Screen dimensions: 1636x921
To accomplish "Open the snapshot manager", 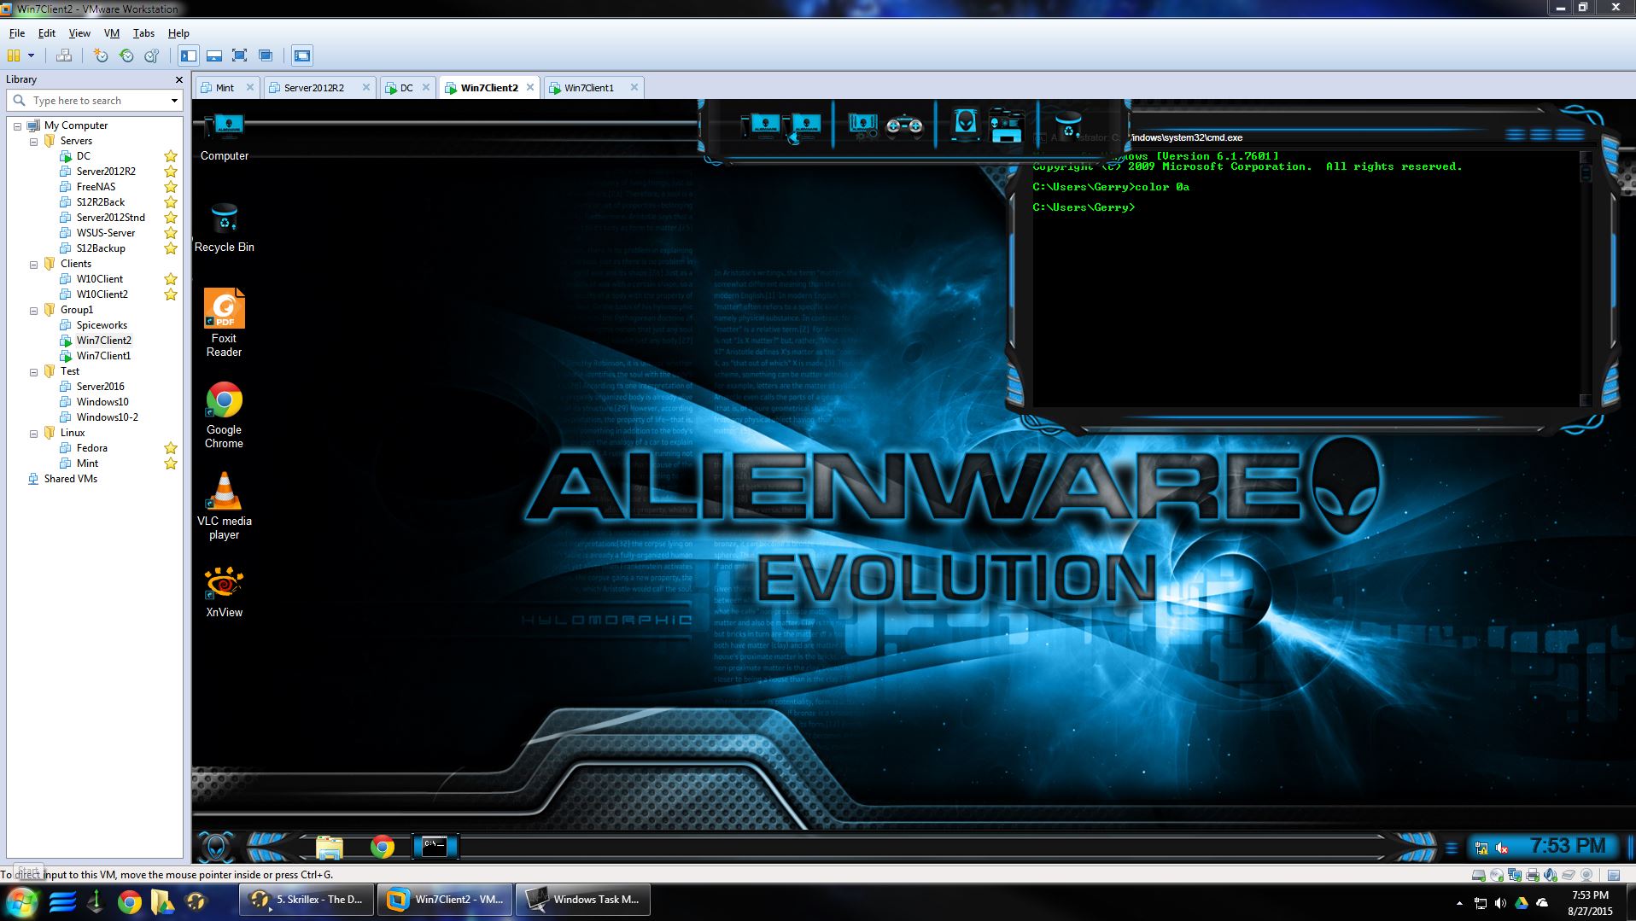I will coord(152,55).
